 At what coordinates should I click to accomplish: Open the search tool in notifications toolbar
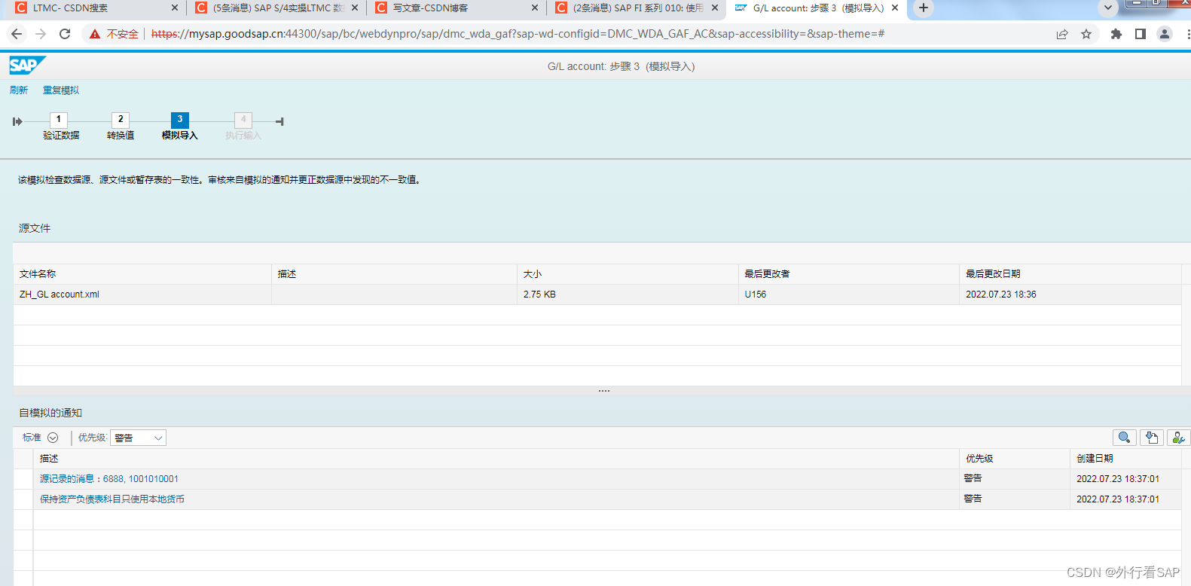click(x=1124, y=438)
